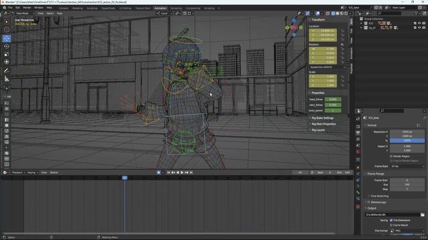This screenshot has height=240, width=428.
Task: Open the File Format PNG dropdown
Action: (x=407, y=231)
